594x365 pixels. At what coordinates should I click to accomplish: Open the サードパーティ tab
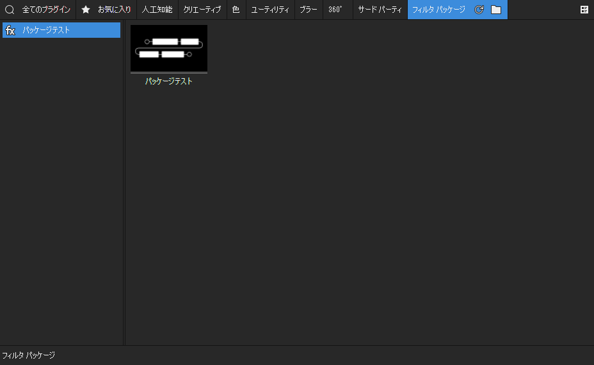(x=380, y=10)
